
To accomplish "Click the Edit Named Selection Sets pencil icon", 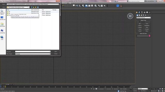I will tap(63, 5).
